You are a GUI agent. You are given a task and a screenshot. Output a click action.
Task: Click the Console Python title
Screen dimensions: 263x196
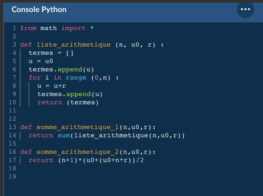point(39,10)
